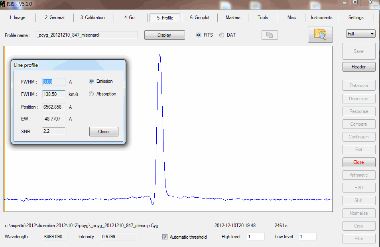Image resolution: width=380 pixels, height=247 pixels.
Task: Click the red Close button in sidebar
Action: pyautogui.click(x=358, y=162)
